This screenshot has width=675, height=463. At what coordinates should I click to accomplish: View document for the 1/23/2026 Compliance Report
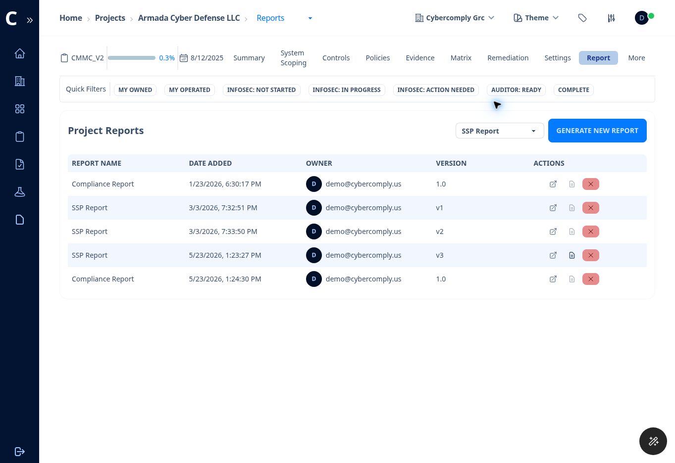click(x=572, y=184)
